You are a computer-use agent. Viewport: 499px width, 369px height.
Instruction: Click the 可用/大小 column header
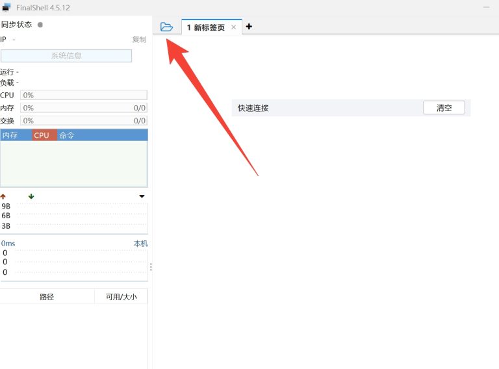pyautogui.click(x=122, y=297)
